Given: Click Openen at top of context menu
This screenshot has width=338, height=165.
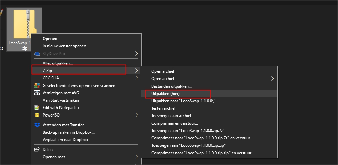Looking at the screenshot, I should (x=50, y=39).
